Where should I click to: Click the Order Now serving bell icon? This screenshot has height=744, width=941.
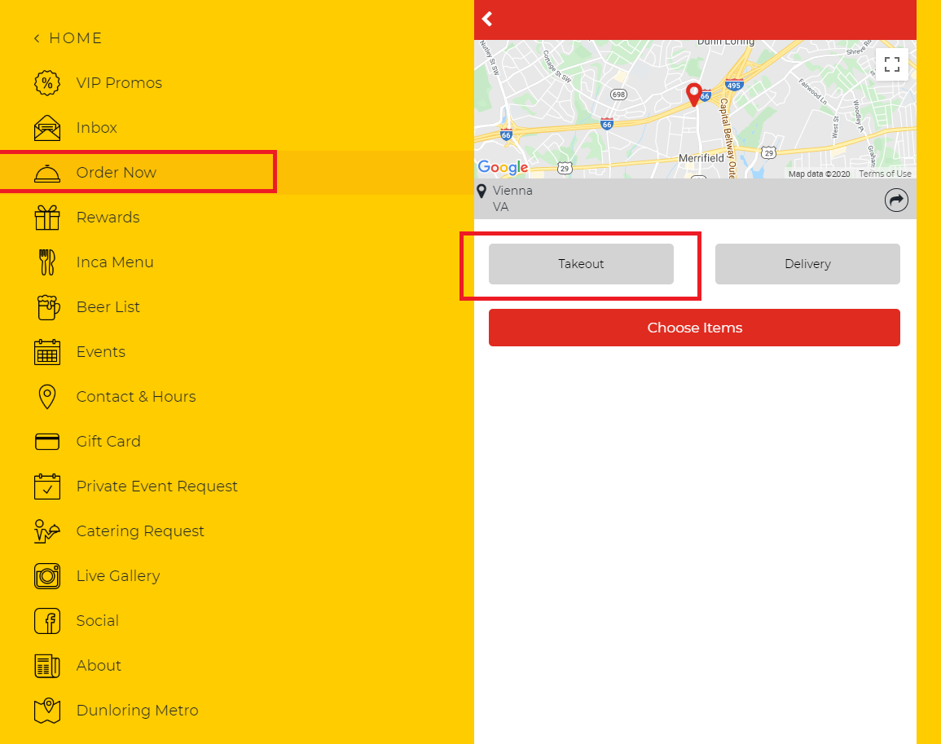(46, 173)
